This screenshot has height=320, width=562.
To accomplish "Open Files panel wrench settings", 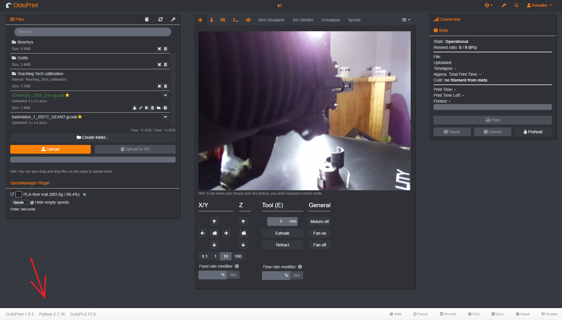I will [x=173, y=19].
